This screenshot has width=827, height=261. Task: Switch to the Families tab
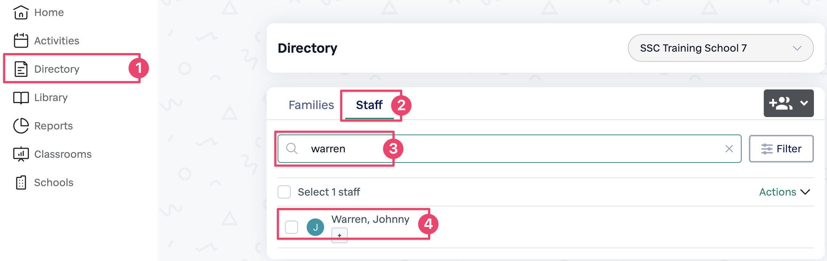311,105
